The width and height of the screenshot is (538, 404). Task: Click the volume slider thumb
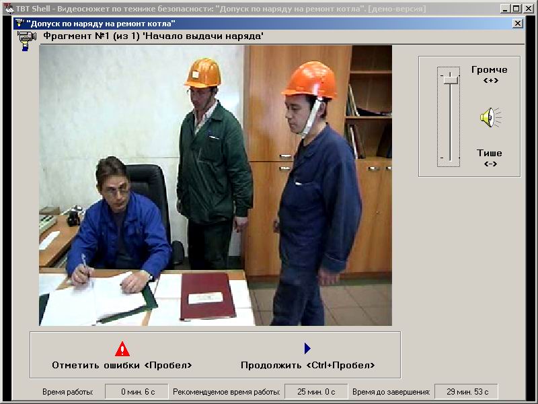pos(450,80)
